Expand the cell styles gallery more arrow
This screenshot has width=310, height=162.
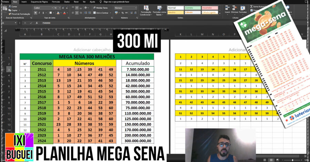(x=220, y=13)
